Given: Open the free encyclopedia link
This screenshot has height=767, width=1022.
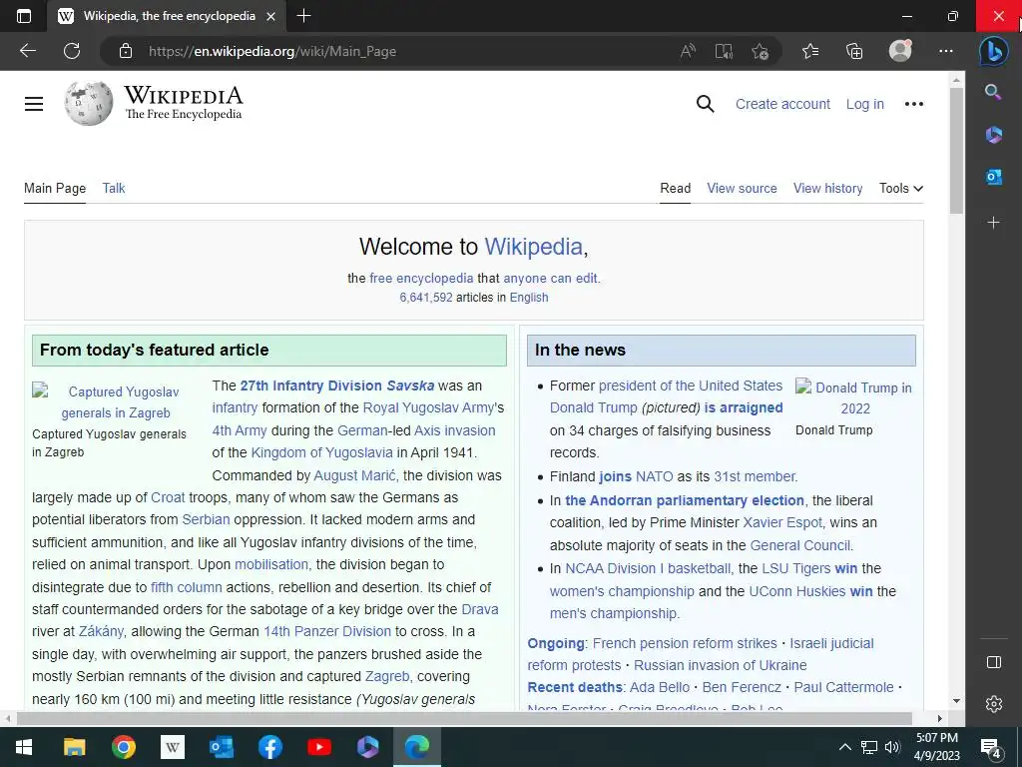Looking at the screenshot, I should tap(421, 278).
